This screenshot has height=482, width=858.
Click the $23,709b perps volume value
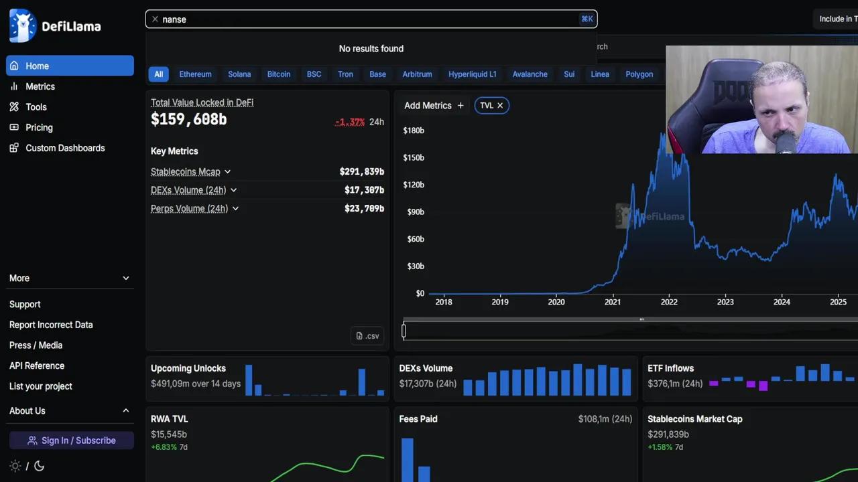click(x=364, y=209)
